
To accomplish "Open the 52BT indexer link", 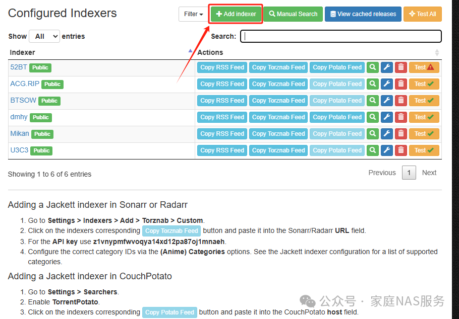I will (18, 67).
